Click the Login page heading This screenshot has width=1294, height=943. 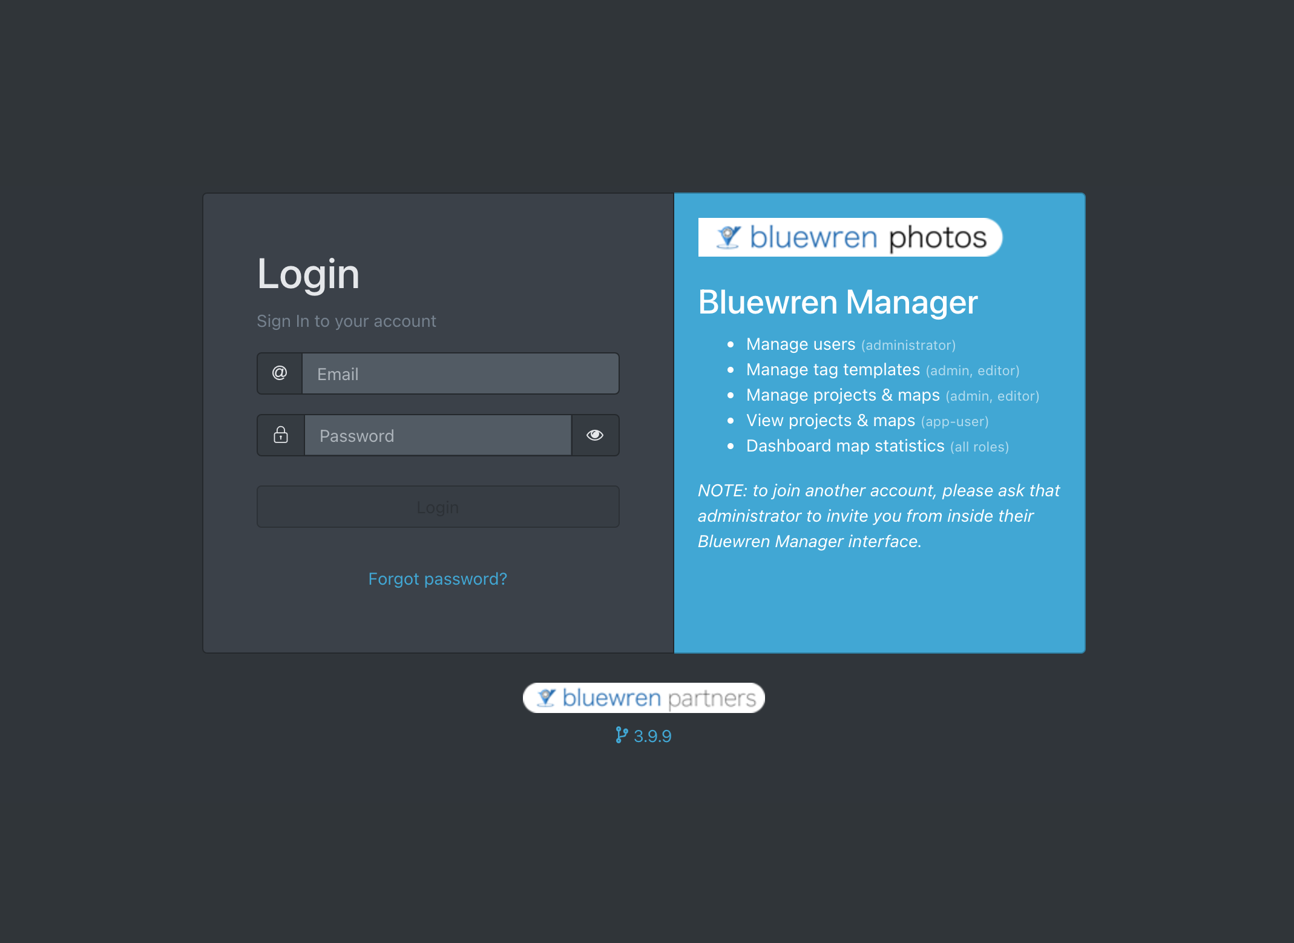(308, 274)
